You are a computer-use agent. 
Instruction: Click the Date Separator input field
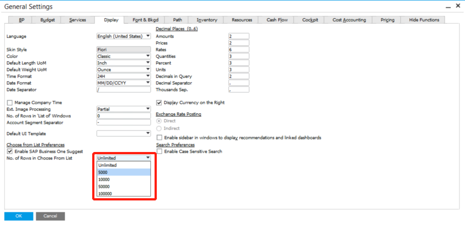[x=124, y=90]
